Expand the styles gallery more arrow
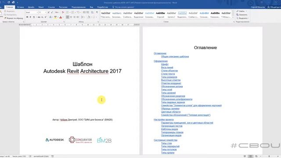Viewport: 281px width, 158px height. [x=233, y=18]
